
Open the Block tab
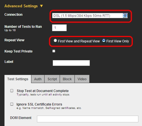pos(67,79)
